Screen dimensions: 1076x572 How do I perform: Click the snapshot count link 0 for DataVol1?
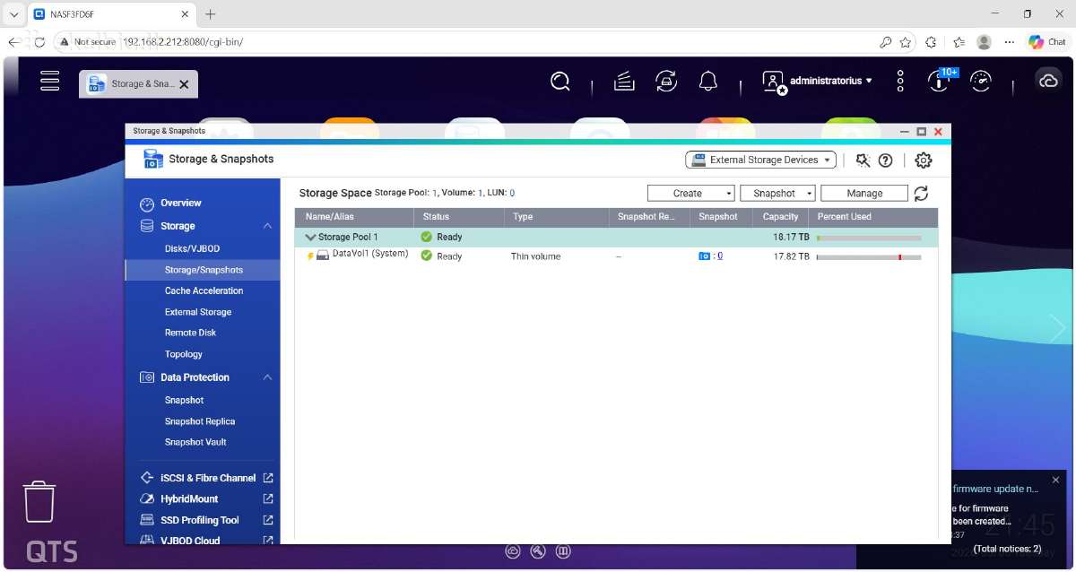[720, 256]
